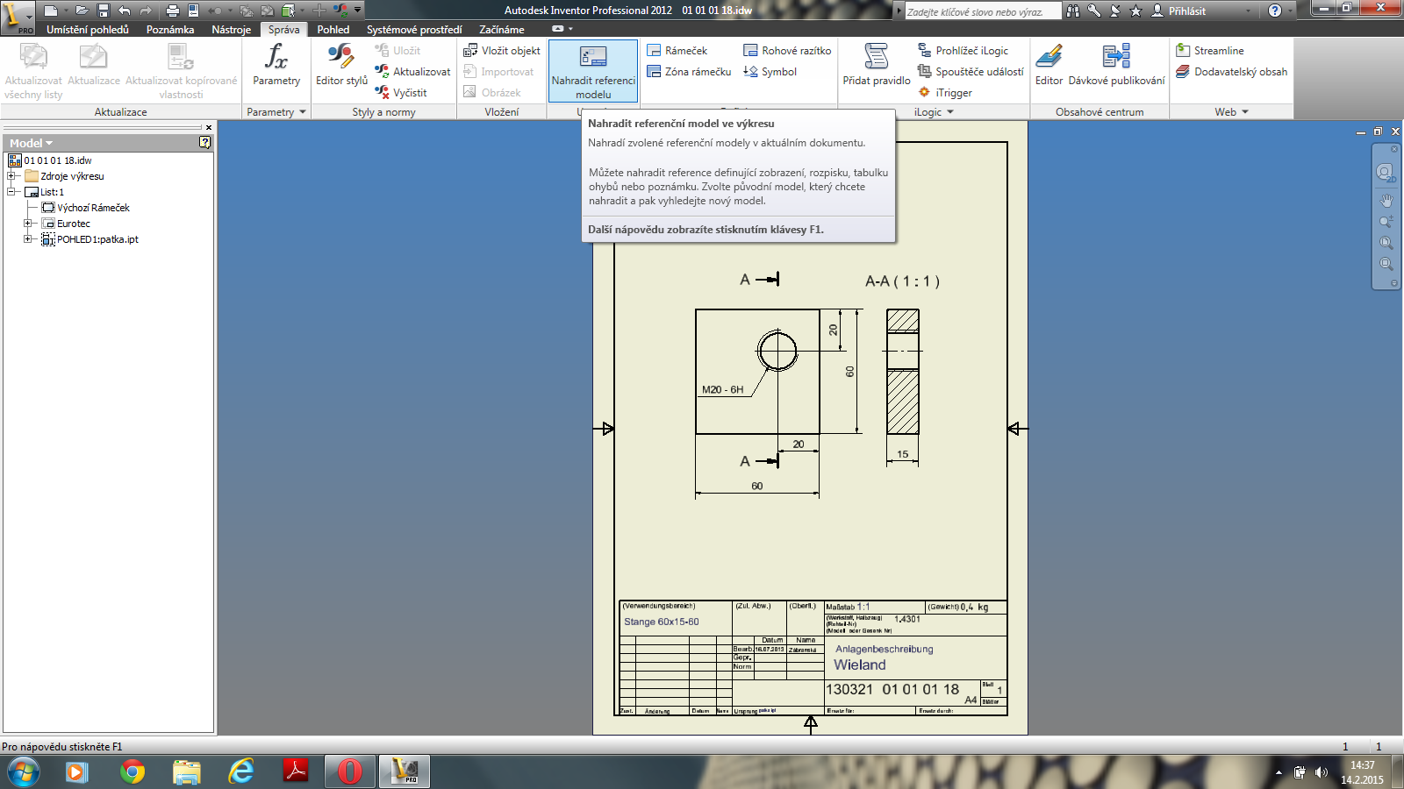
Task: Expand the Web panel dropdown
Action: click(1245, 111)
